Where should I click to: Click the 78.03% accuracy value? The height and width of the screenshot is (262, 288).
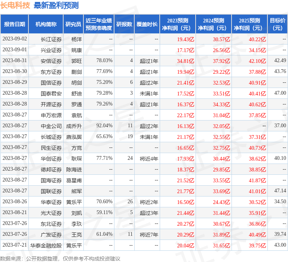tap(104, 61)
